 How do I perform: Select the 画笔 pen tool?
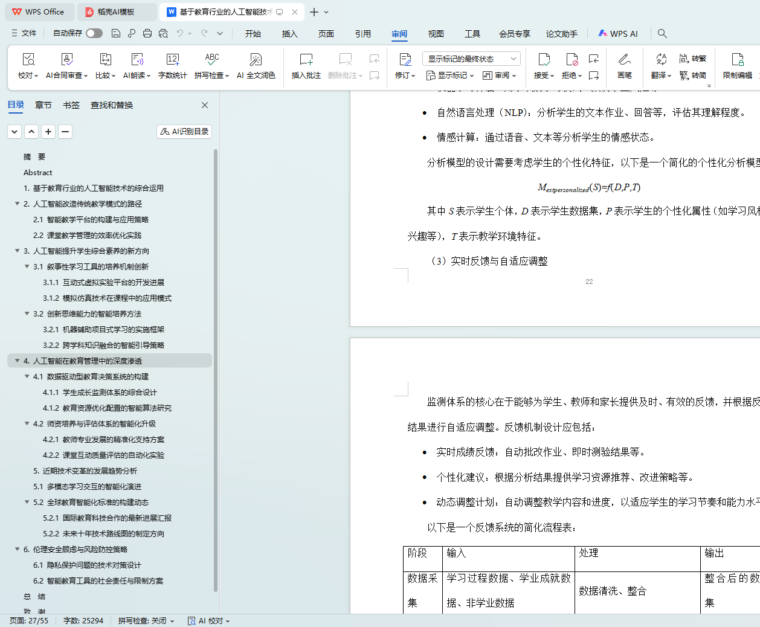[x=624, y=60]
